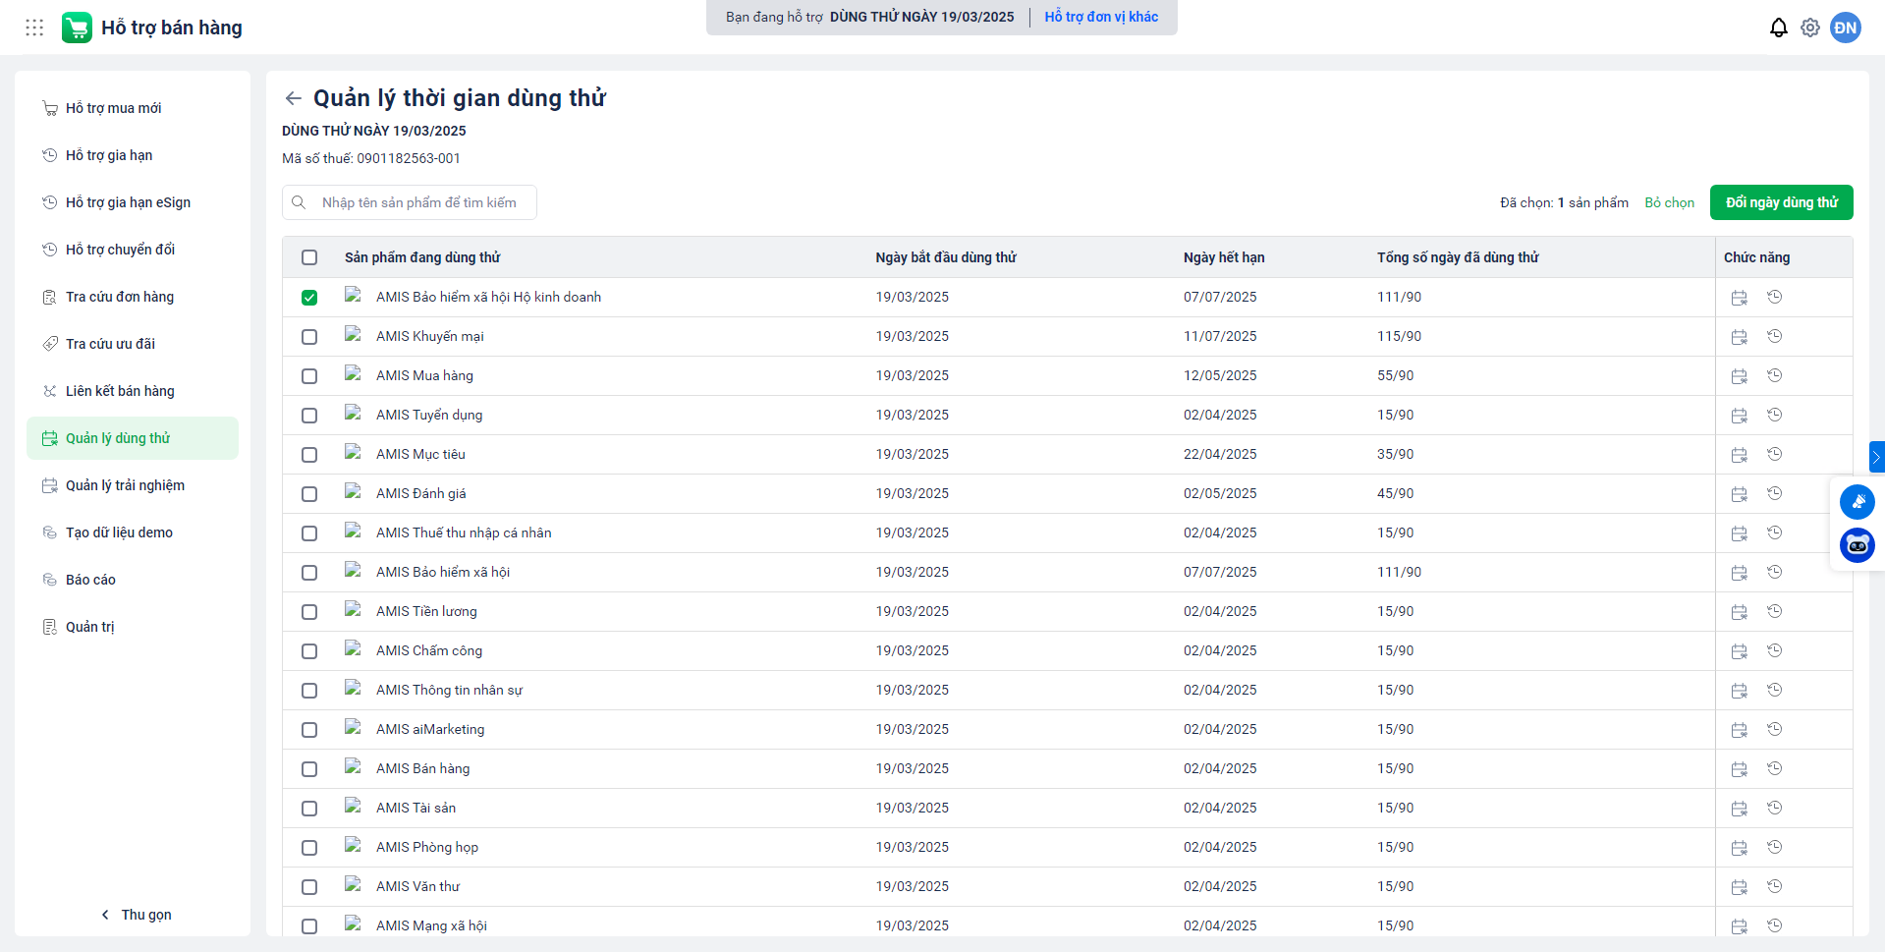Check the AMIS Mục tiêu checkbox
This screenshot has width=1885, height=952.
pos(309,455)
